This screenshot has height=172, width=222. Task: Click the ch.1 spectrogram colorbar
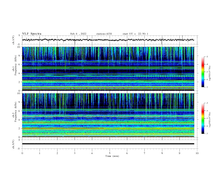[x=203, y=72]
